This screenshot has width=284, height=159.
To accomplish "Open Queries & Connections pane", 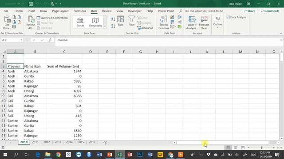I will point(52,18).
